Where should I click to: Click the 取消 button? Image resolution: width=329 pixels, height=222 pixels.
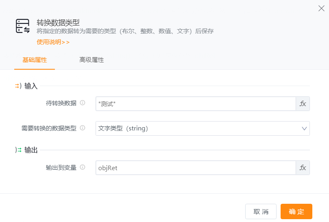261,211
